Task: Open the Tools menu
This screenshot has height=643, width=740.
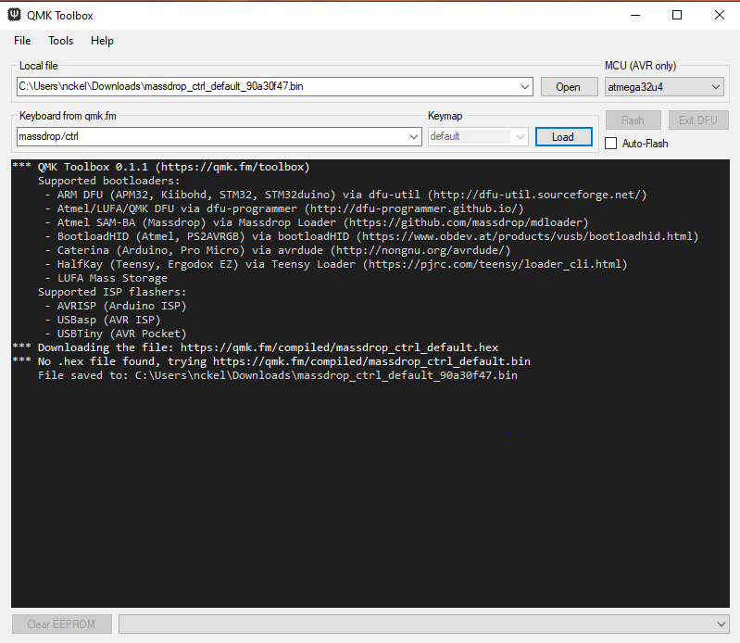Action: [x=60, y=41]
